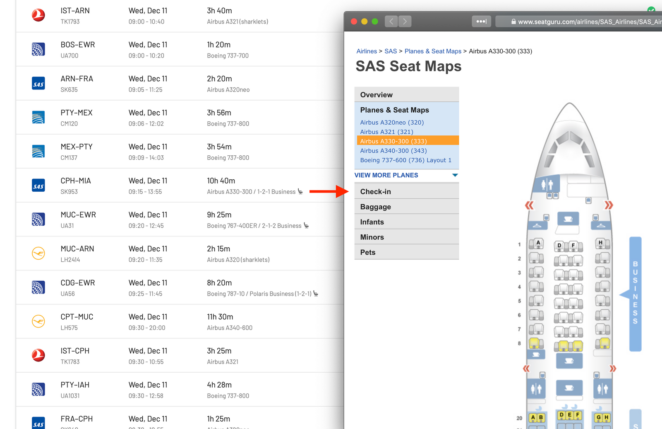This screenshot has height=429, width=662.
Task: Go back in the browser window
Action: pyautogui.click(x=391, y=22)
